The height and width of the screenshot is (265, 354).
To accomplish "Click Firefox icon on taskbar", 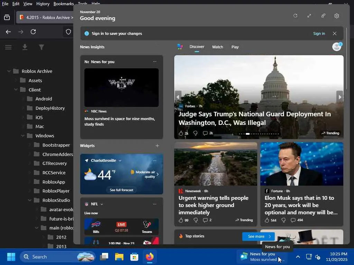I will [x=149, y=257].
